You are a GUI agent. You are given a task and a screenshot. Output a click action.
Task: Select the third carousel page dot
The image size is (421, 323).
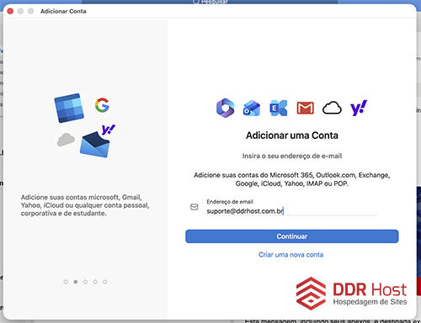[85, 282]
